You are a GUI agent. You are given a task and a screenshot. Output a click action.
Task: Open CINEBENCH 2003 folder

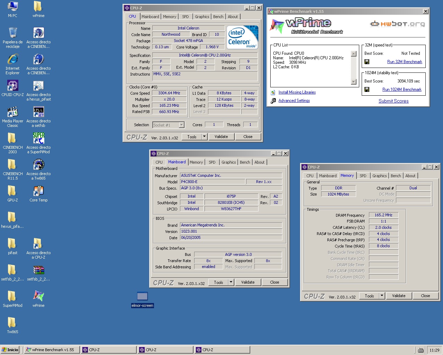coord(12,143)
